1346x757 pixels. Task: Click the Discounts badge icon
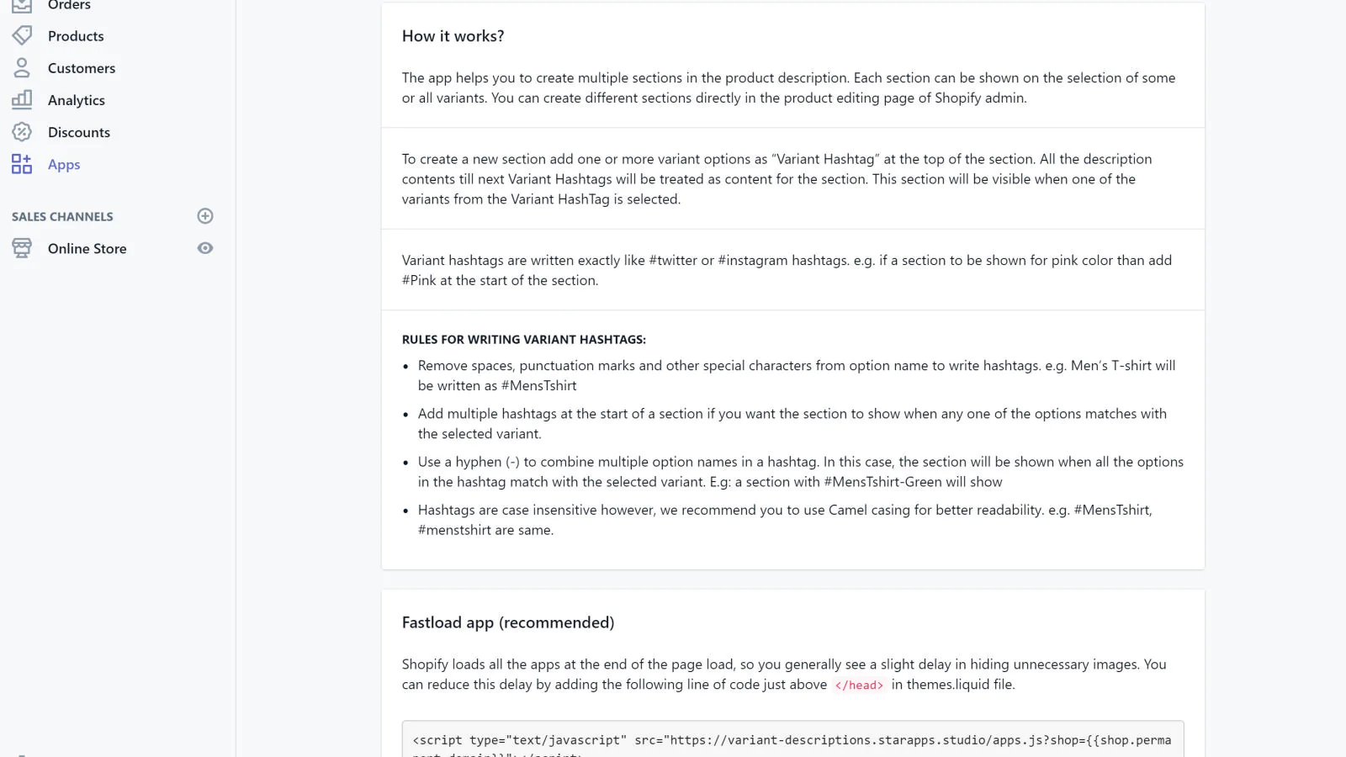click(22, 132)
